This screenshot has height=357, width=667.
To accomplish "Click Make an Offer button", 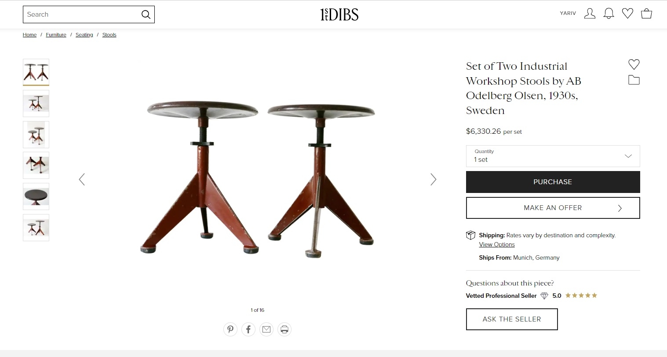I will tap(553, 208).
